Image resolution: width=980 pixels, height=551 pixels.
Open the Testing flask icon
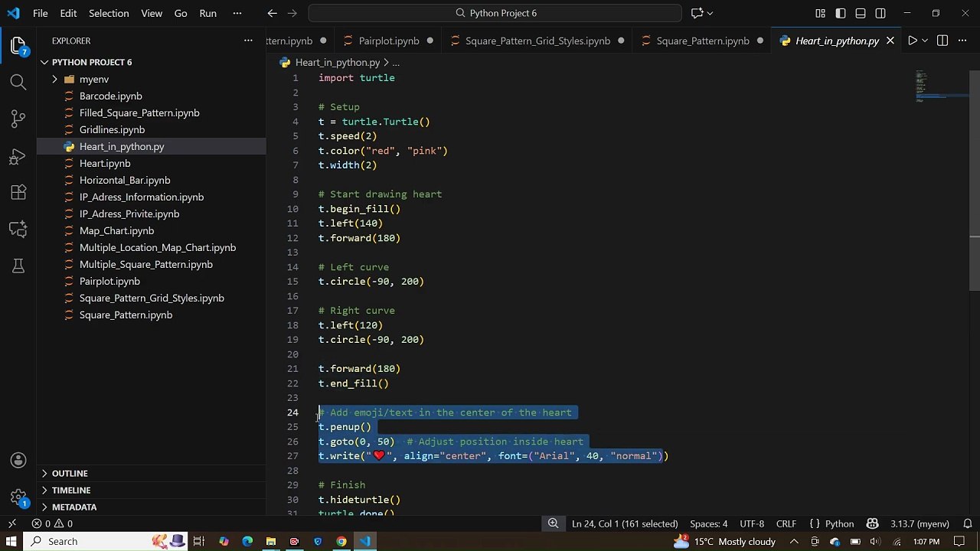pos(18,266)
